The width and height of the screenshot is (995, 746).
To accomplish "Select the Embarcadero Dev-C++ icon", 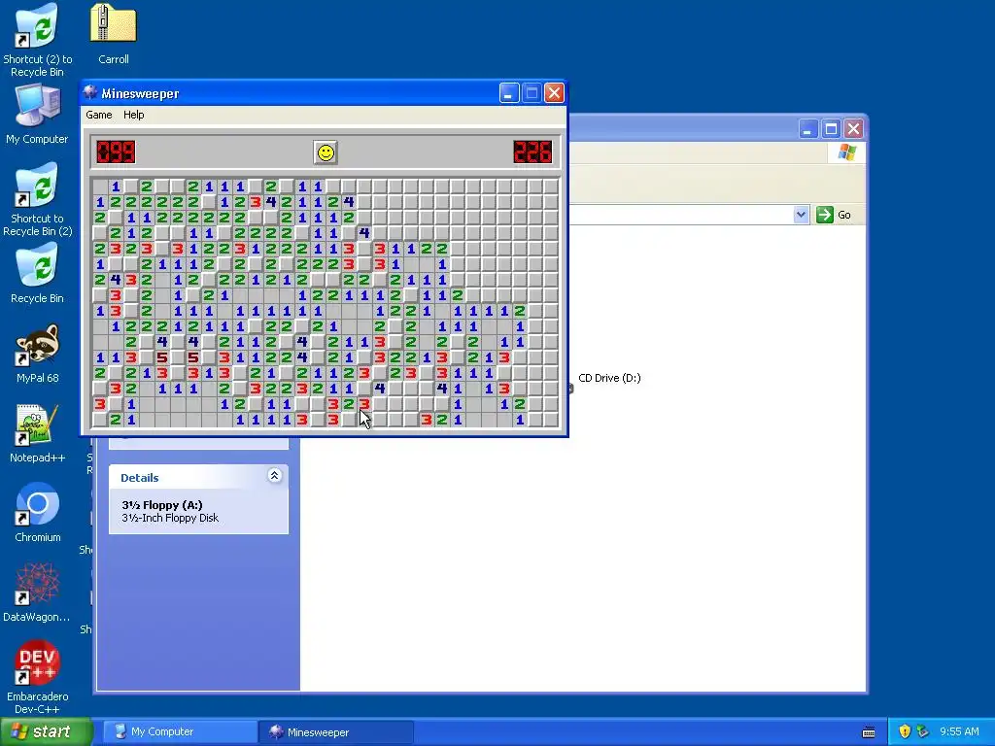I will point(38,677).
